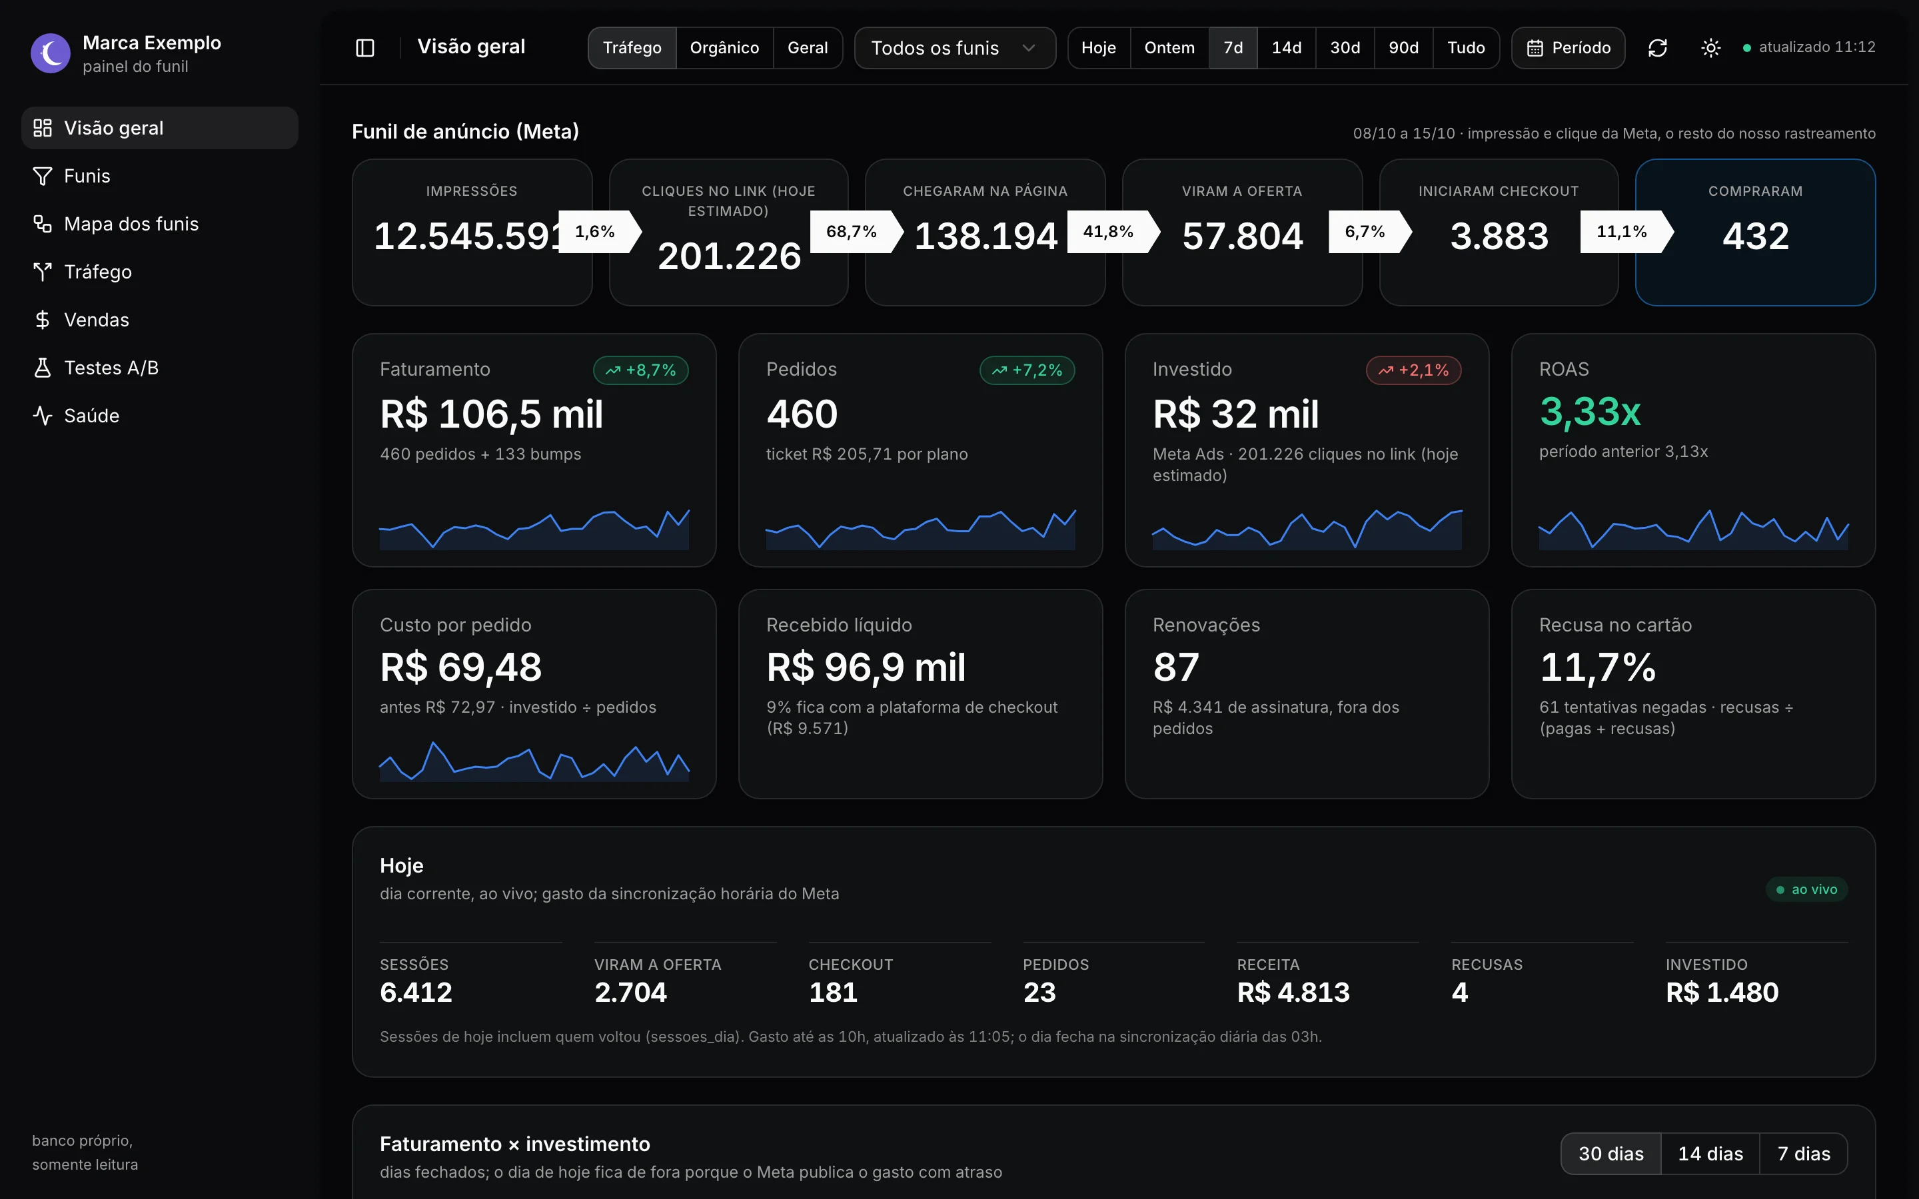Click the ao vivo status badge
Viewport: 1919px width, 1199px height.
click(1806, 890)
